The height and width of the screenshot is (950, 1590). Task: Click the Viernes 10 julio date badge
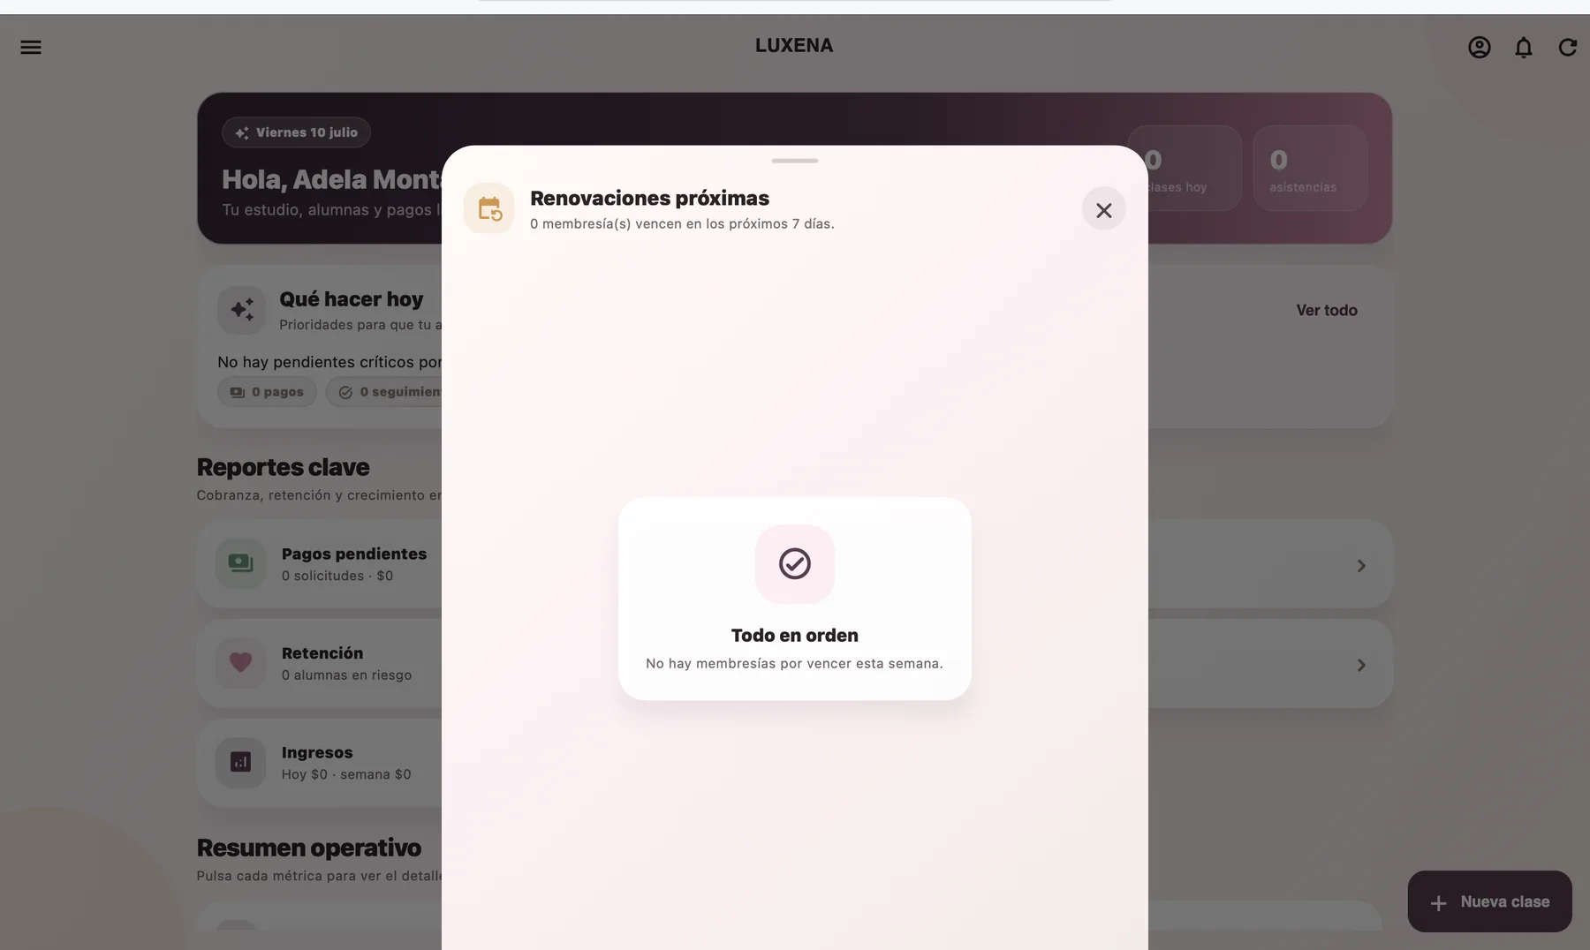[296, 132]
